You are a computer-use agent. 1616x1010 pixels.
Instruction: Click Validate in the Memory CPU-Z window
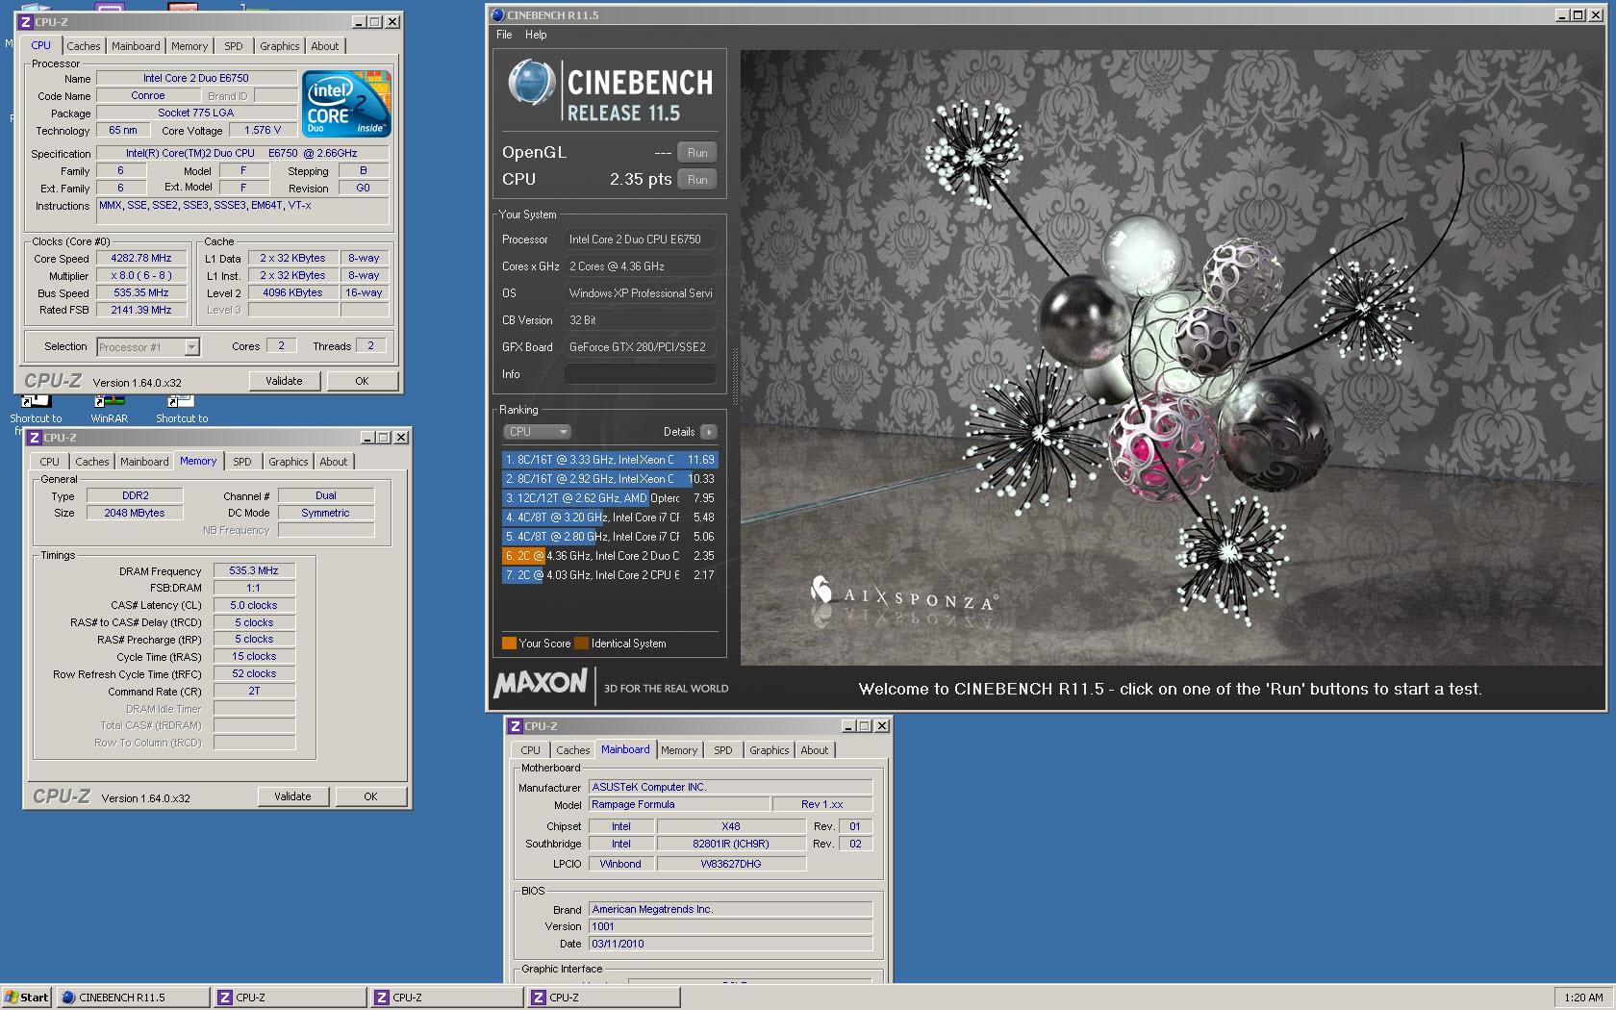pyautogui.click(x=292, y=796)
